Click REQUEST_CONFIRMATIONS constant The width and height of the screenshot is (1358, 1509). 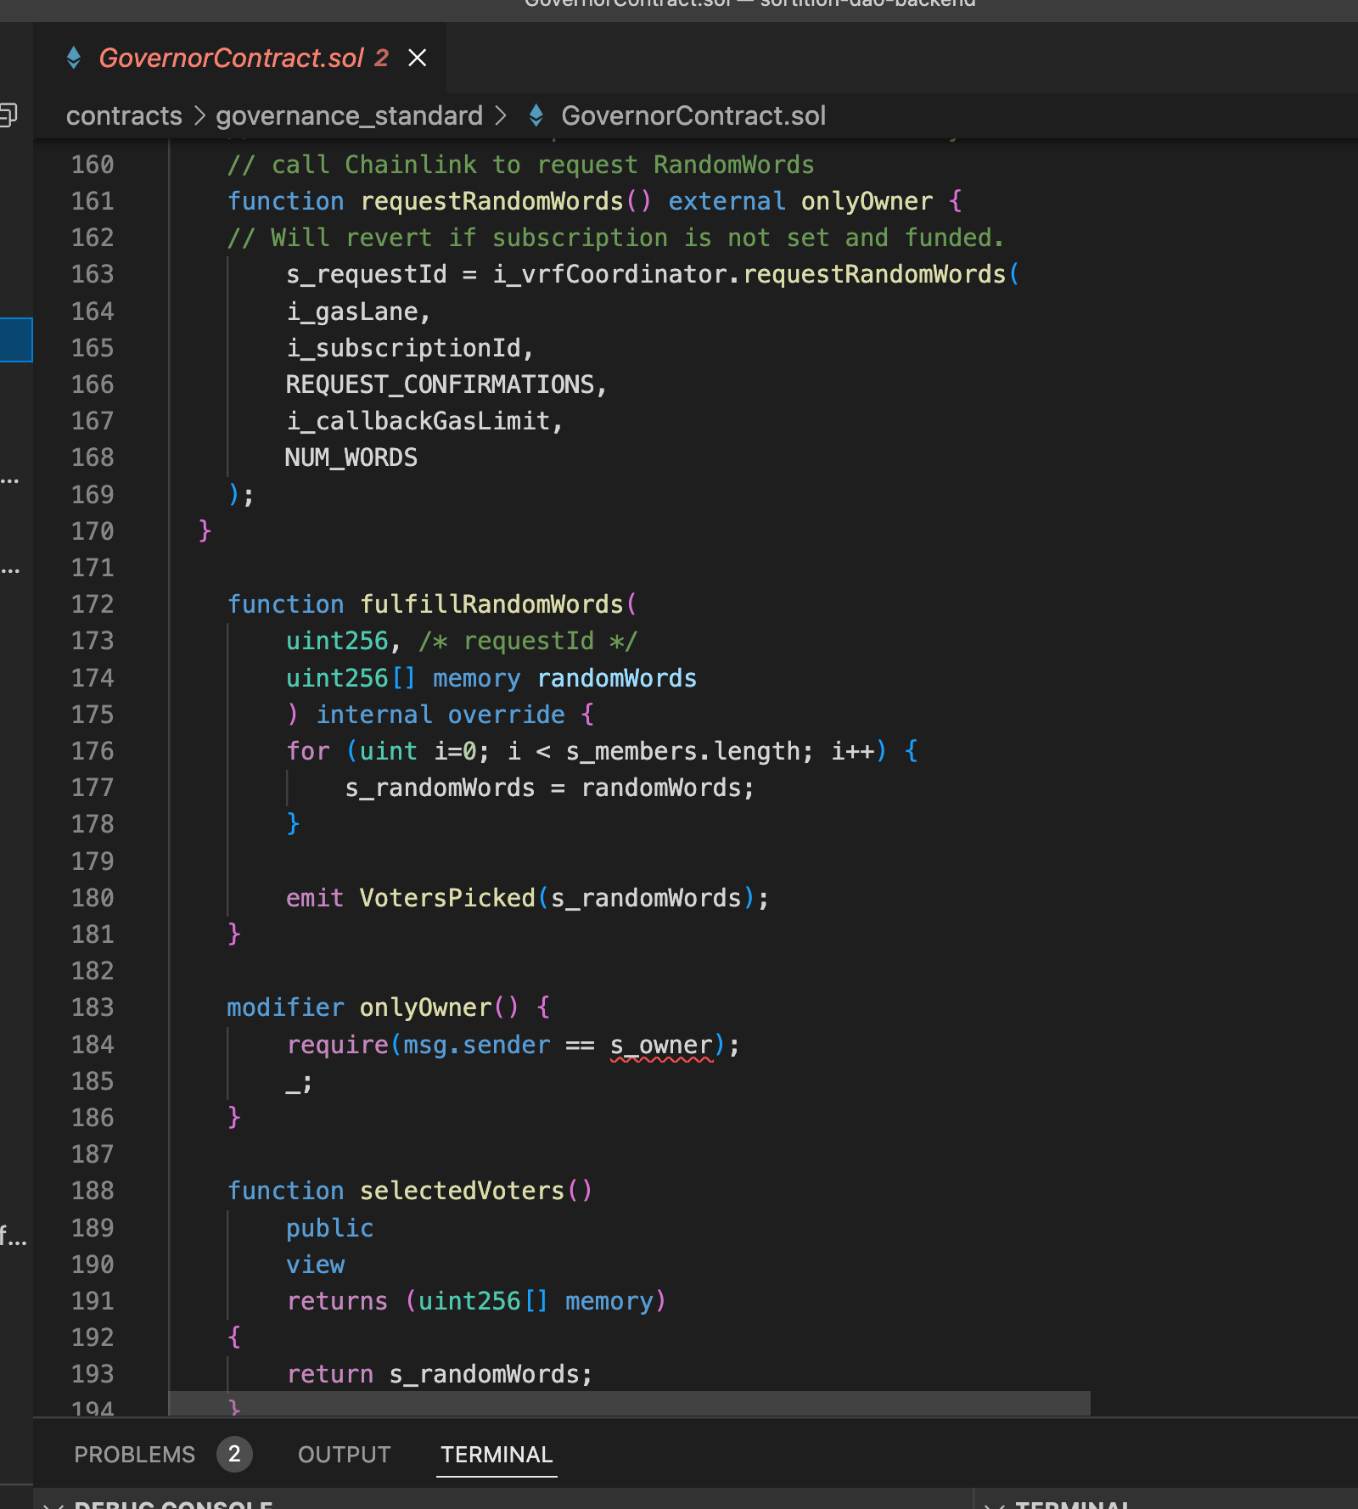tap(440, 384)
